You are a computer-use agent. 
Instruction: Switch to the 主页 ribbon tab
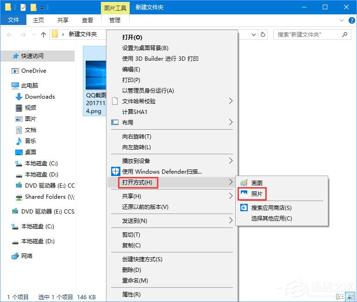click(x=38, y=20)
